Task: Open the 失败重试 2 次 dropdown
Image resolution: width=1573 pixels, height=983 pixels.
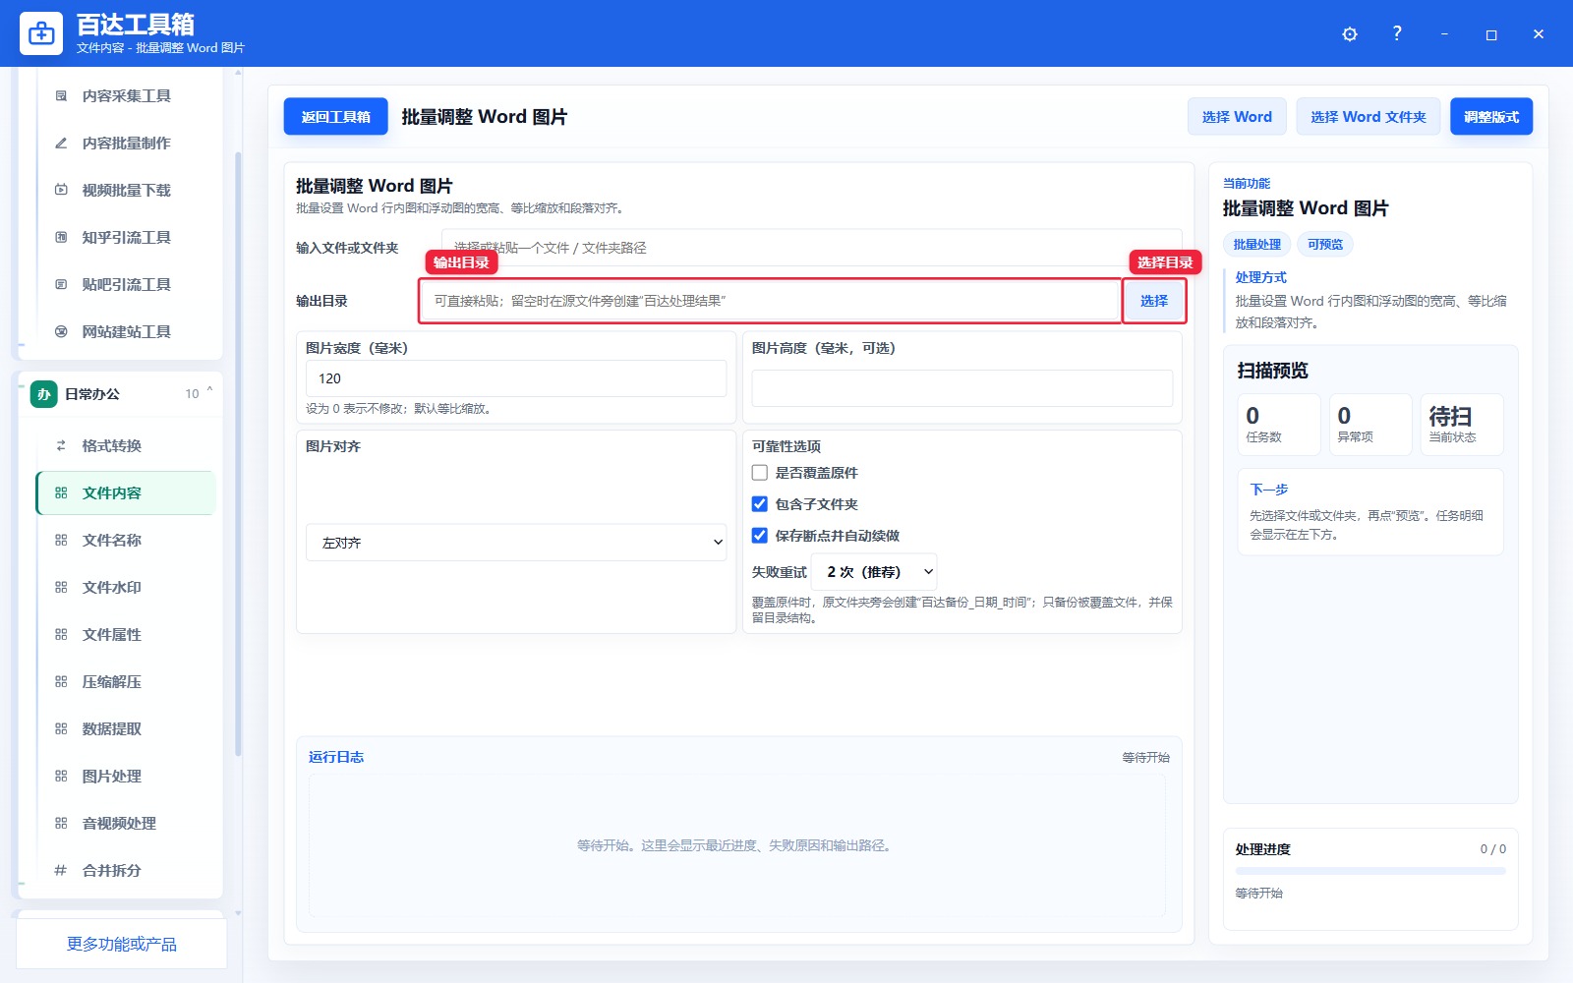Action: [x=874, y=572]
